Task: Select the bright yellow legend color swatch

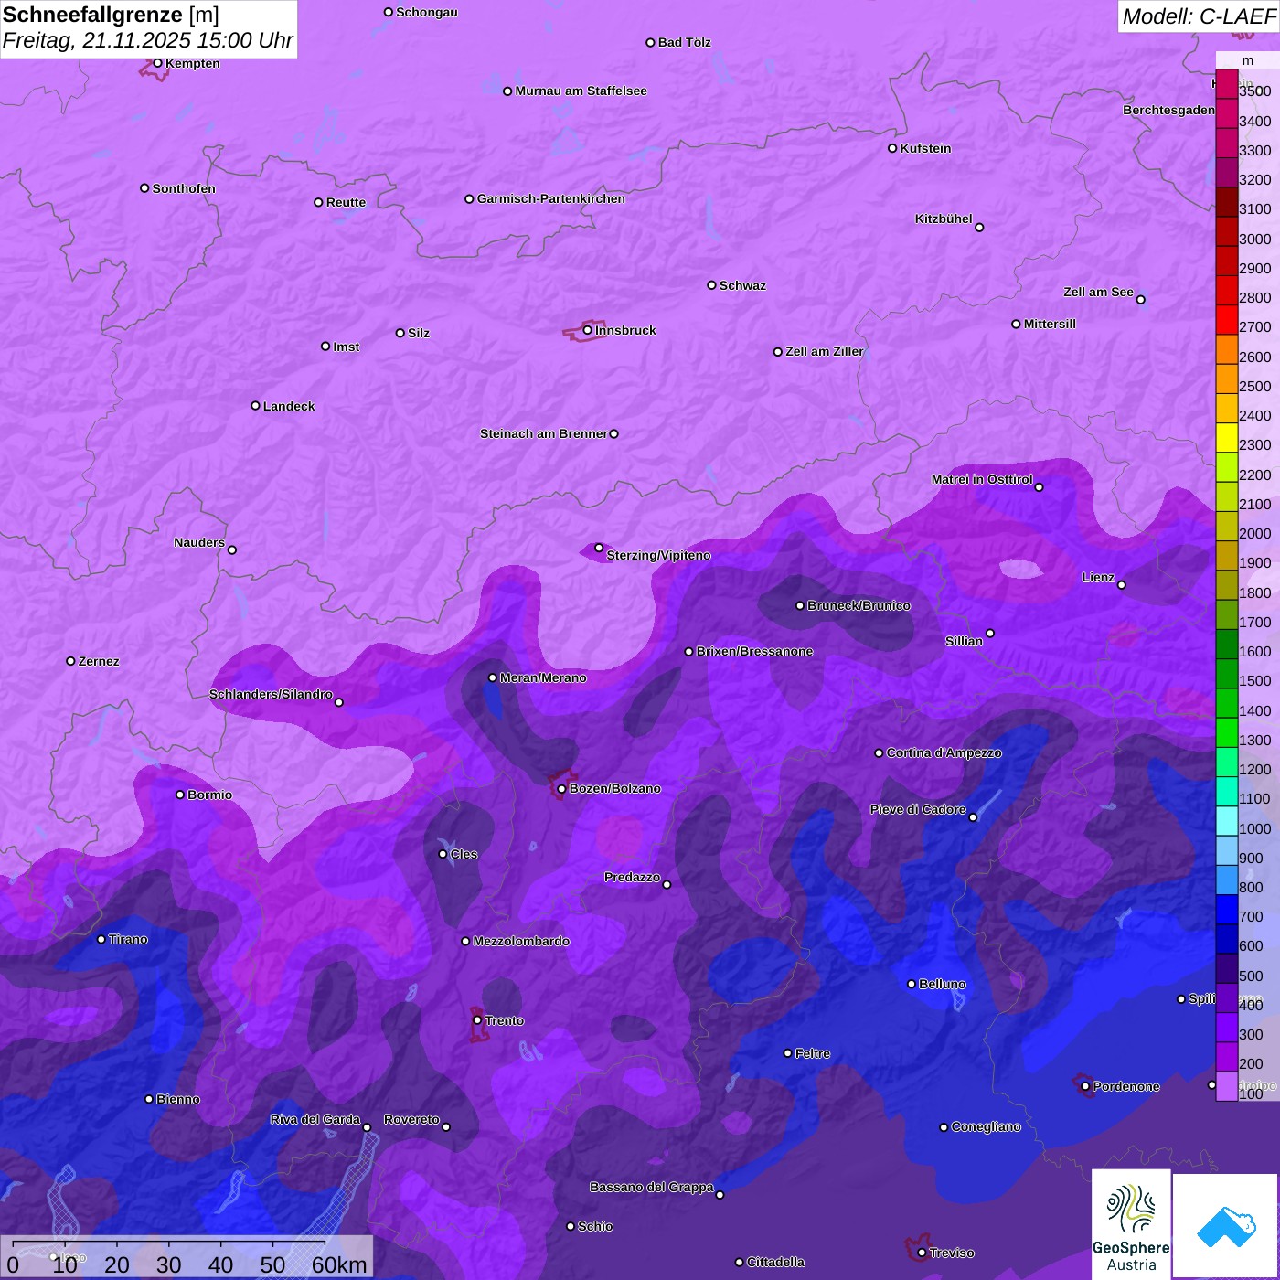Action: (x=1227, y=437)
